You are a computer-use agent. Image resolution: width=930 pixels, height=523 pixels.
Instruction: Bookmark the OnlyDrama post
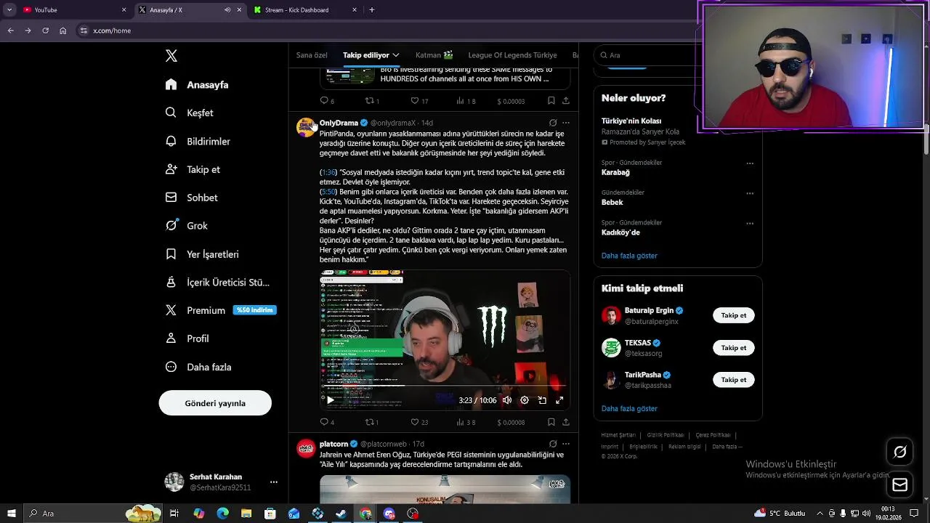551,422
